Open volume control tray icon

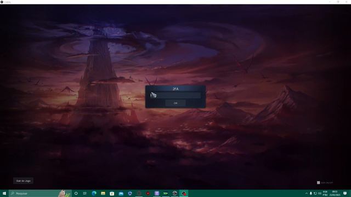point(320,193)
